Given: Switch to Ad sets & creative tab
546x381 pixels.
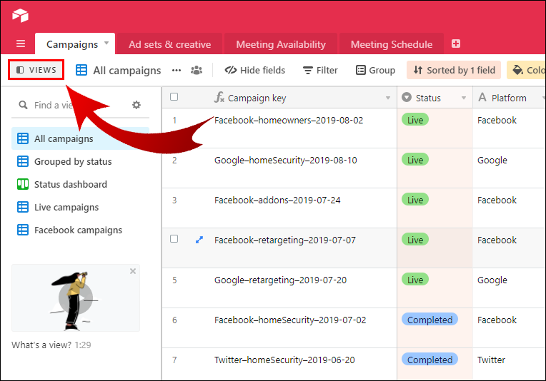Looking at the screenshot, I should click(169, 44).
